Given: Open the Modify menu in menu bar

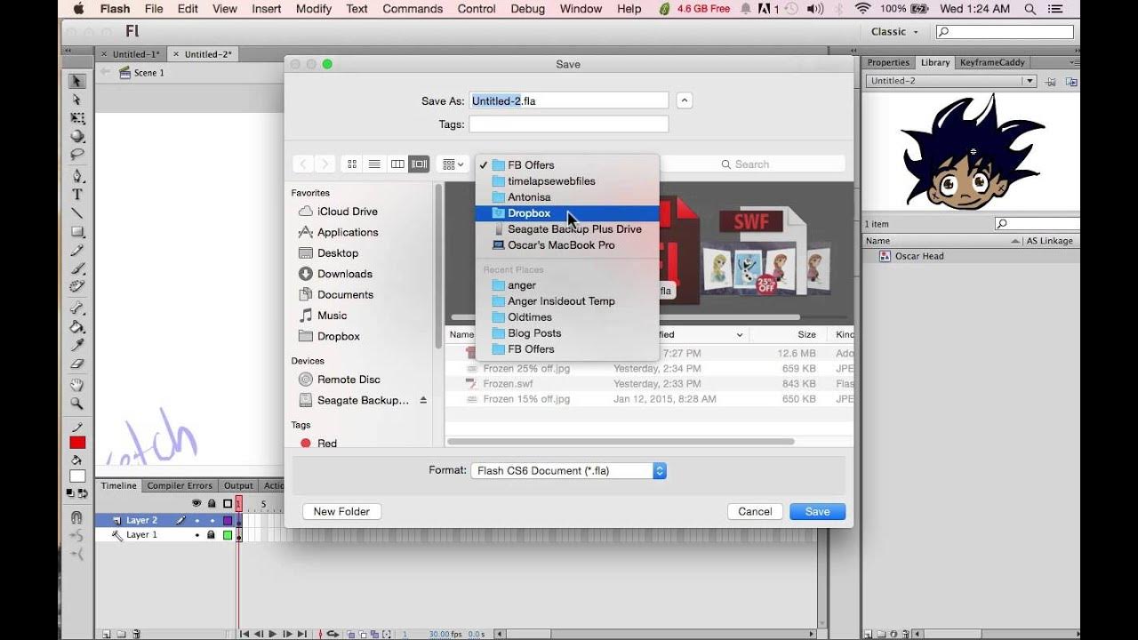Looking at the screenshot, I should [313, 9].
